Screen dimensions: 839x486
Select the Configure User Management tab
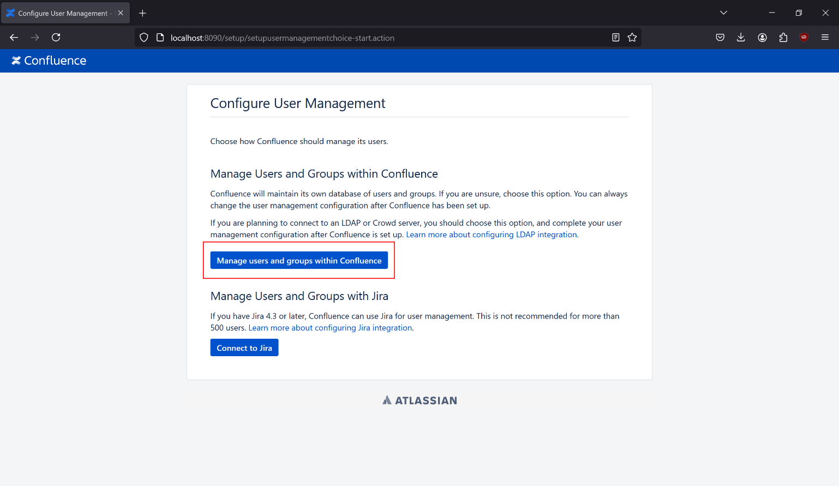(x=65, y=13)
